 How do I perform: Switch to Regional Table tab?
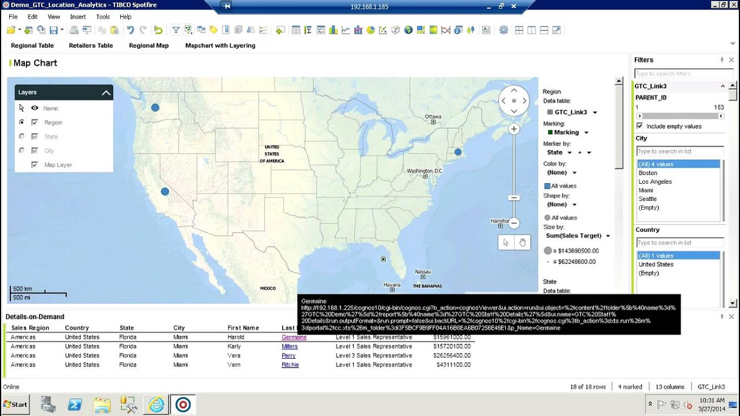[x=32, y=46]
